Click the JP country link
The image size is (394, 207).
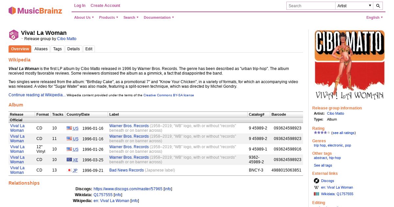tap(75, 171)
